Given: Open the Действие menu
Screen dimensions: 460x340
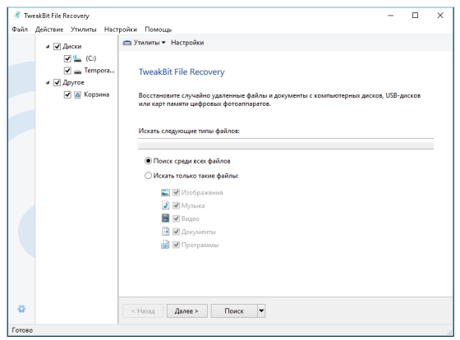Looking at the screenshot, I should click(49, 30).
